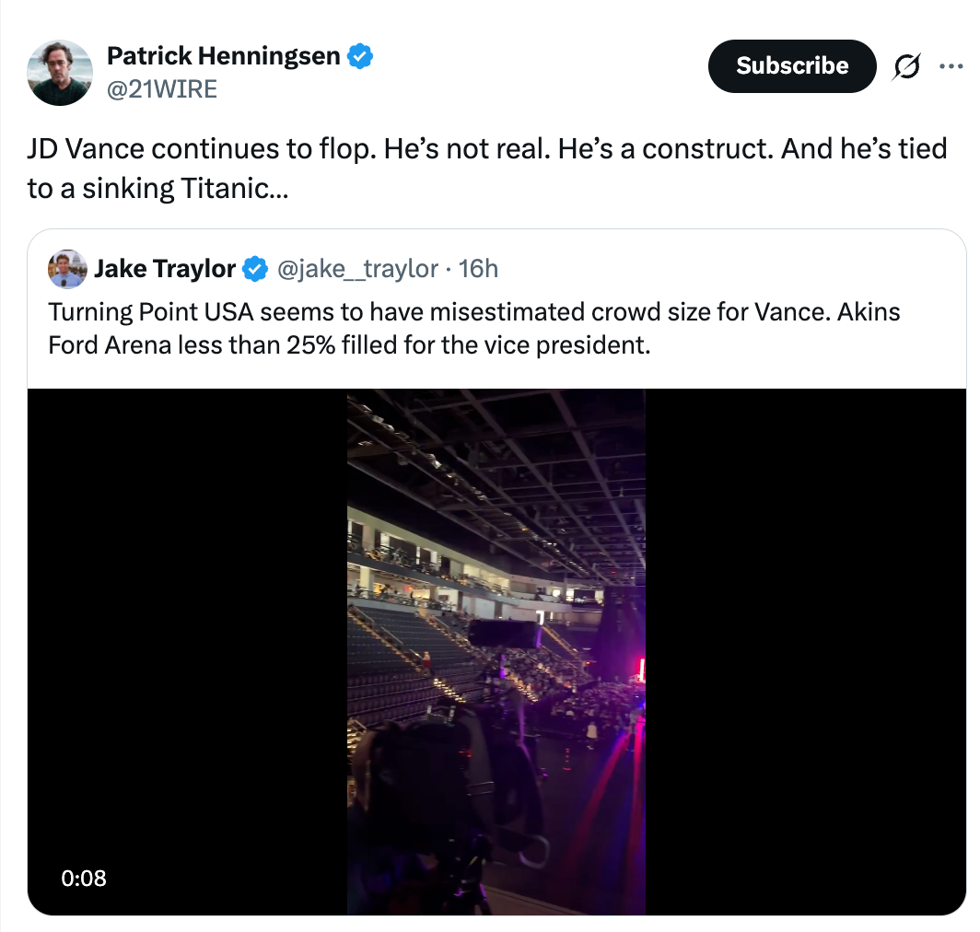Click the verified badge beside Patrick Henningsen
Screen dimensions: 980x932
(360, 57)
